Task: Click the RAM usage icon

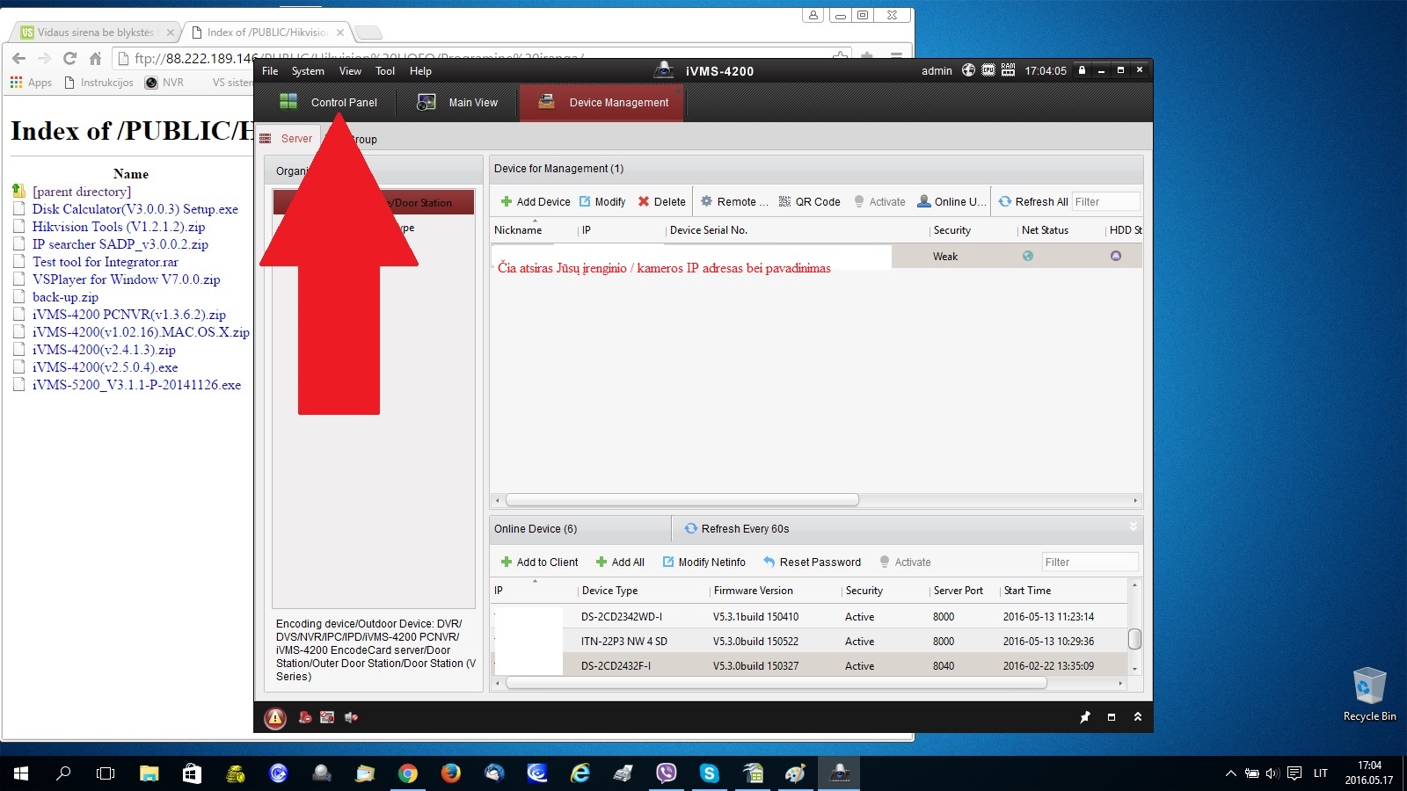Action: [x=1008, y=70]
